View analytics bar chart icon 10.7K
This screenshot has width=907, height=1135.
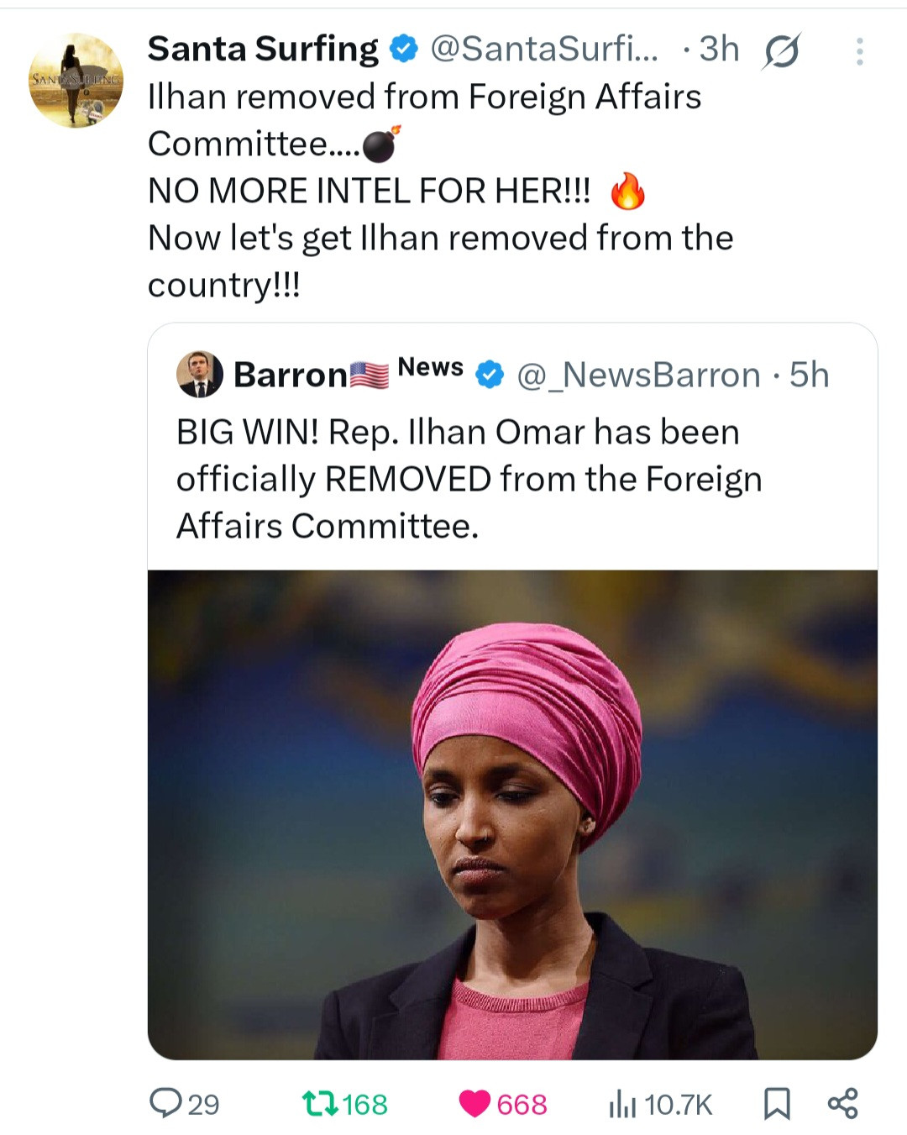point(621,1104)
